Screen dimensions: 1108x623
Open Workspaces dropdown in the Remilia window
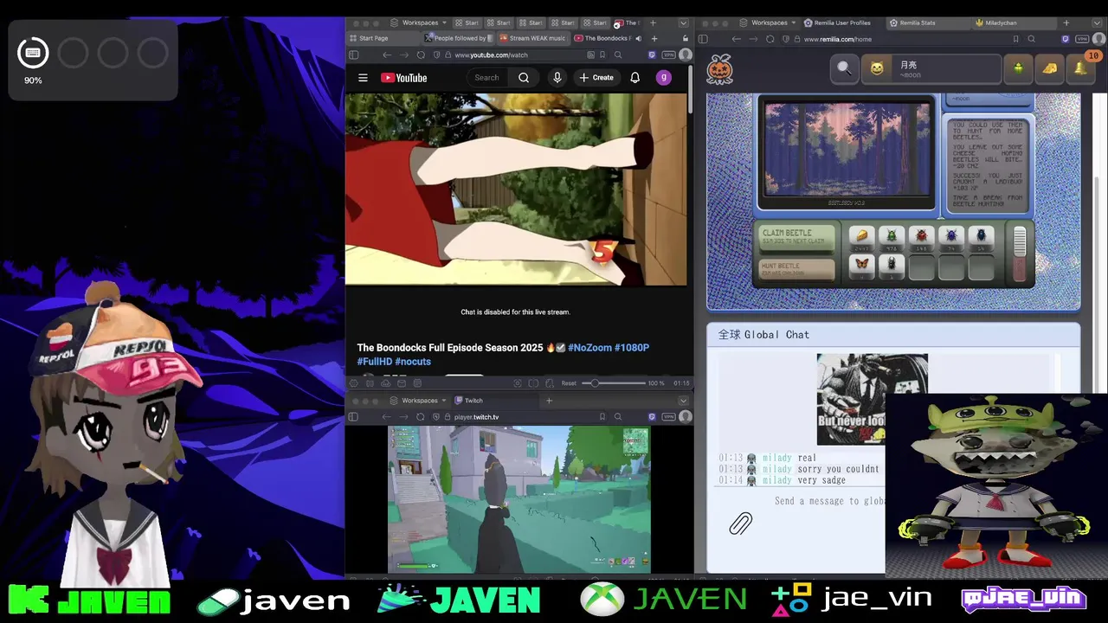(769, 22)
